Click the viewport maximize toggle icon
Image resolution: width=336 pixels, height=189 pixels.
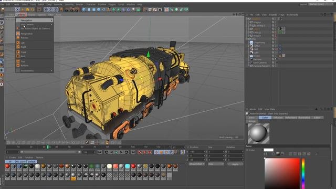point(243,14)
